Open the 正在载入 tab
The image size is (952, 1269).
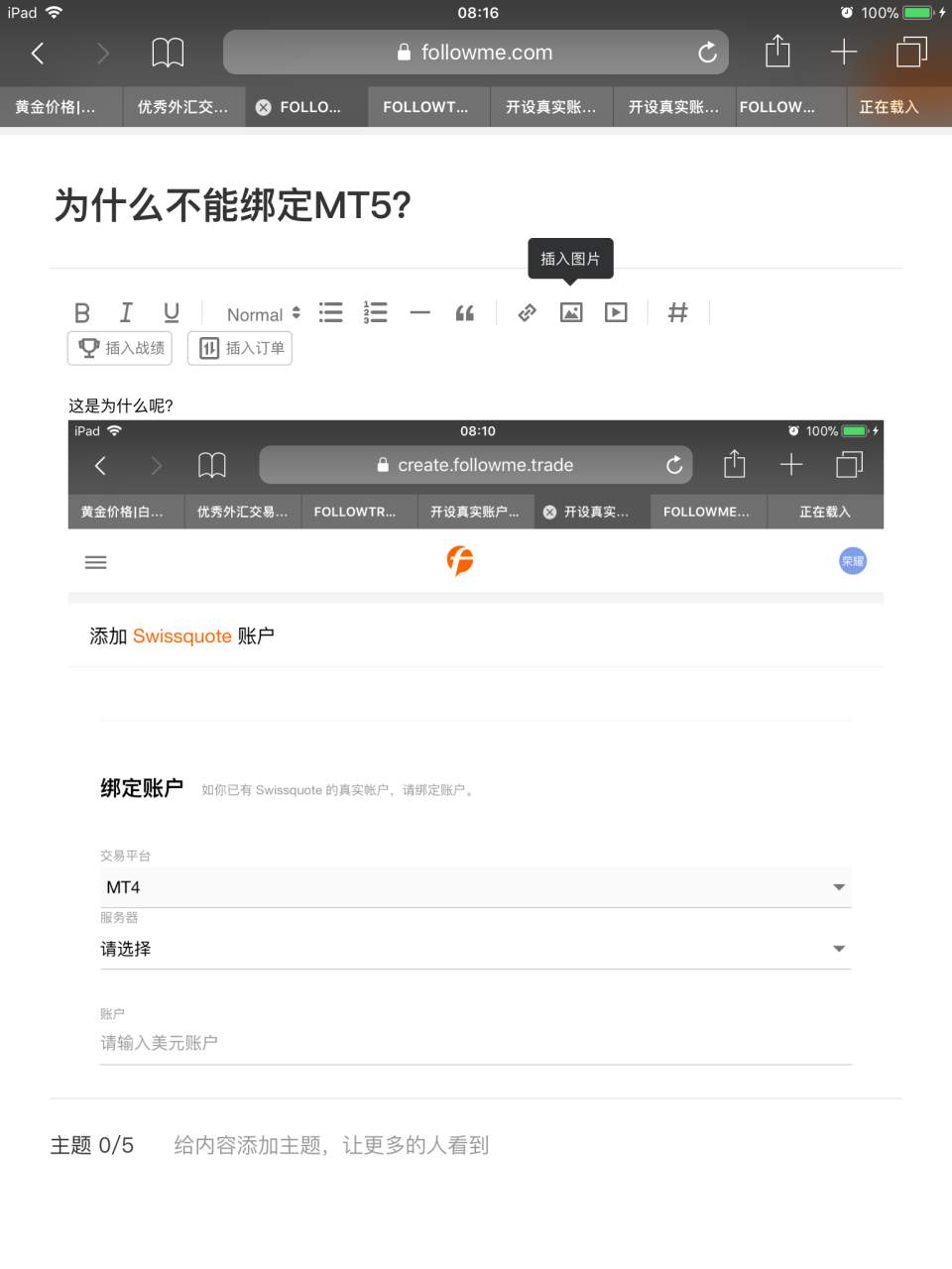point(899,107)
